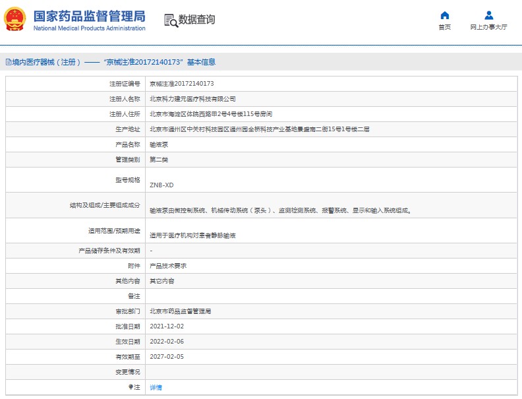
Task: Click the 备注 row label
Action: point(134,296)
